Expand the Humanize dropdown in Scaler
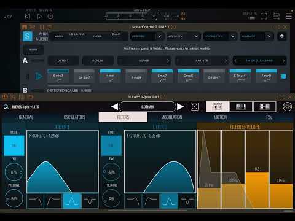Image resolution: width=295 pixels, height=221 pixels. pyautogui.click(x=256, y=36)
